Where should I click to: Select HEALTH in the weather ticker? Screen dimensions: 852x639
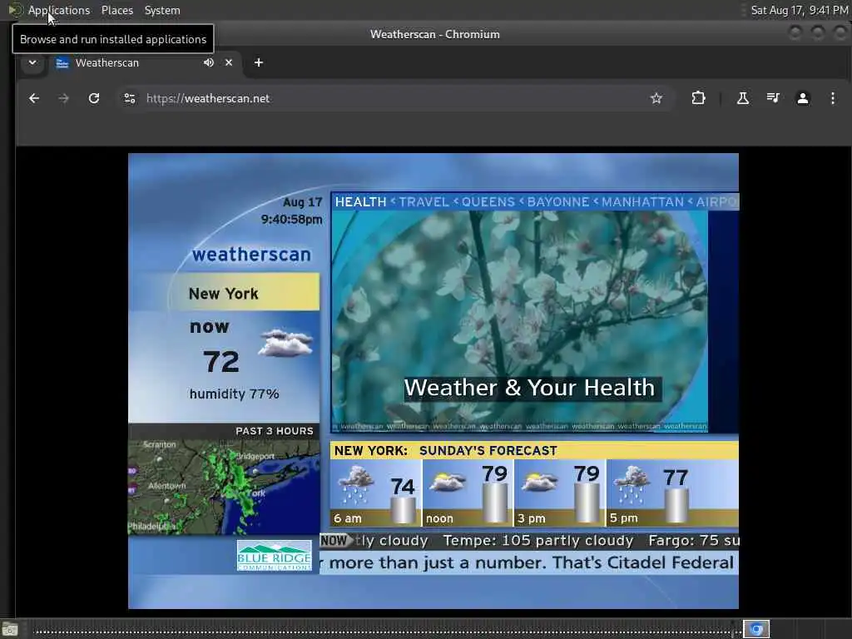[360, 202]
